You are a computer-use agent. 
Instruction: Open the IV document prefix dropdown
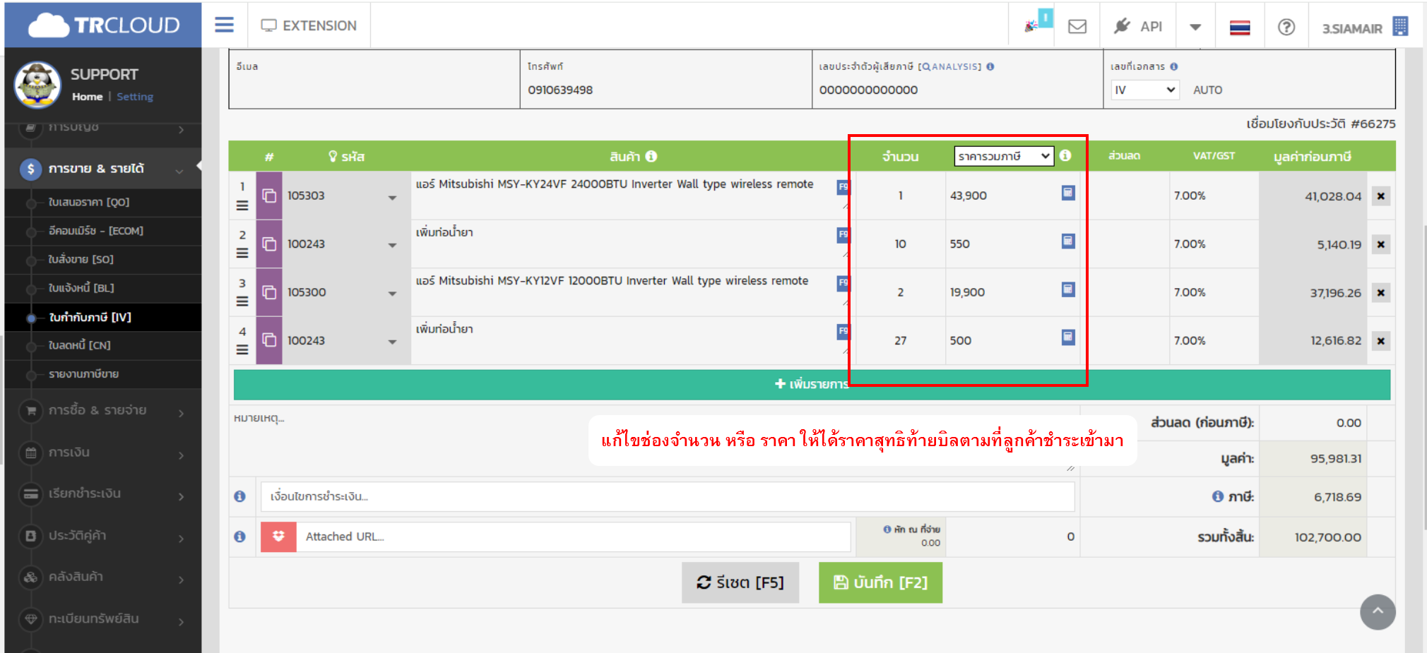(1144, 90)
